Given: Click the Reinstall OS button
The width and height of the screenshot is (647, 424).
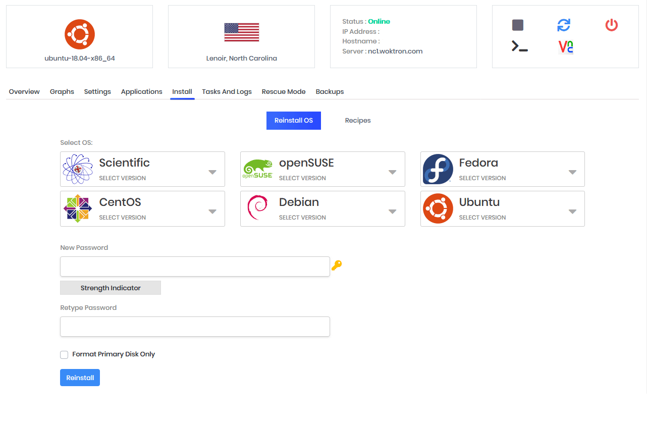Looking at the screenshot, I should click(294, 121).
